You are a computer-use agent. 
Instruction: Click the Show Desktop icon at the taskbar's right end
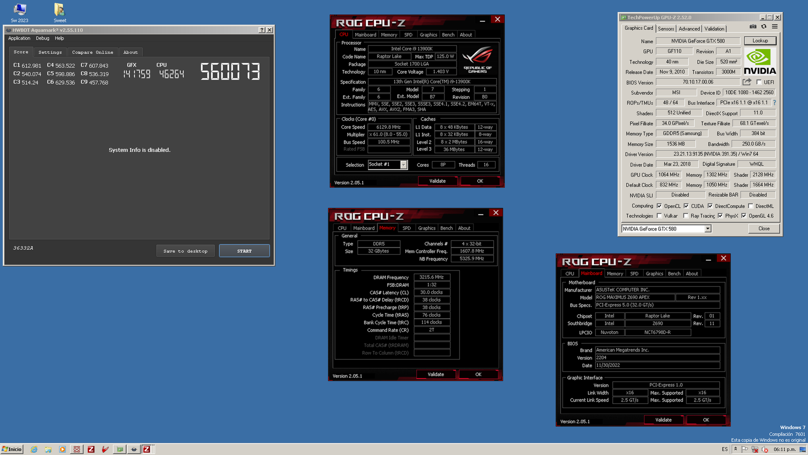click(803, 450)
